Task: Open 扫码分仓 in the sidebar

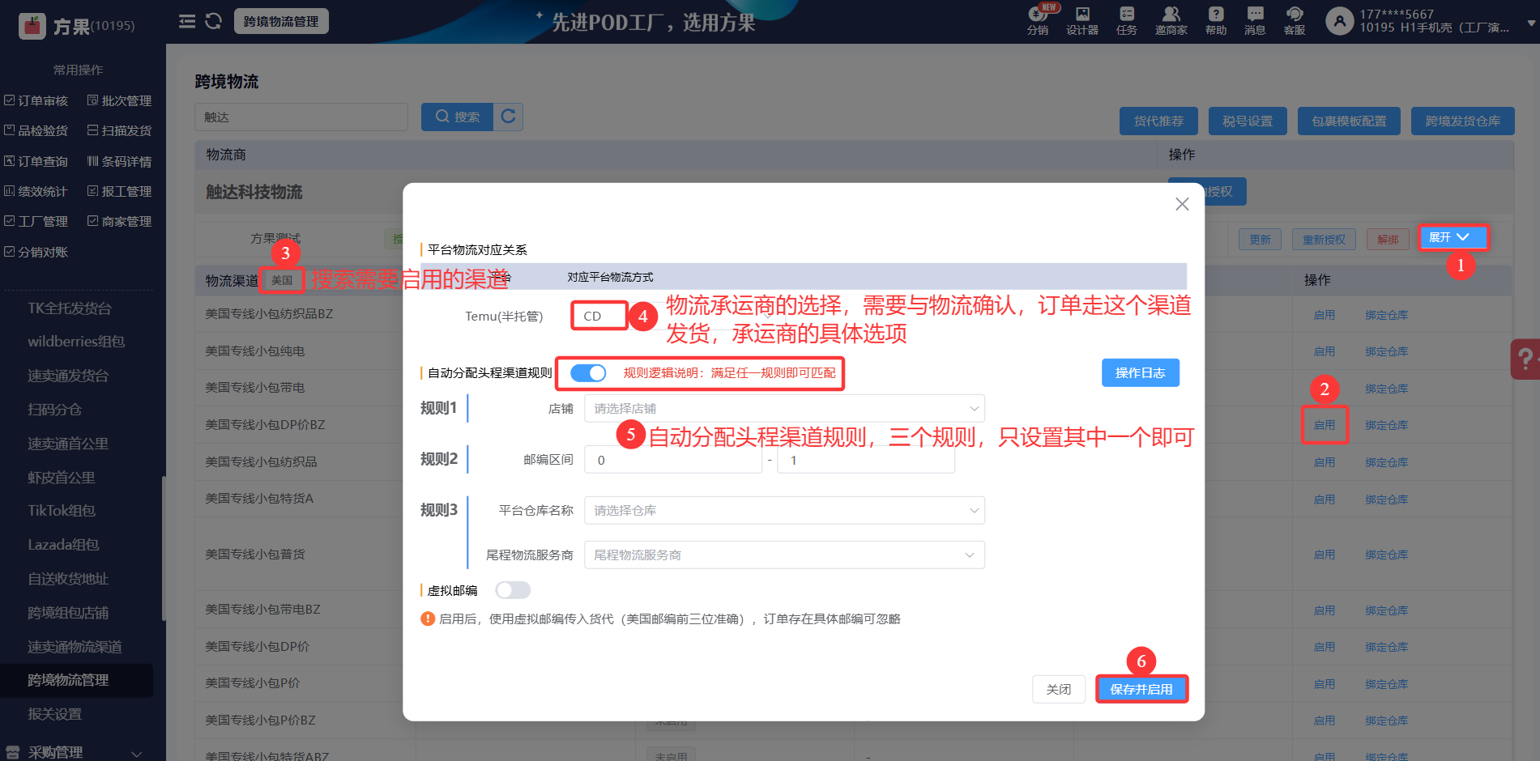Action: point(54,410)
